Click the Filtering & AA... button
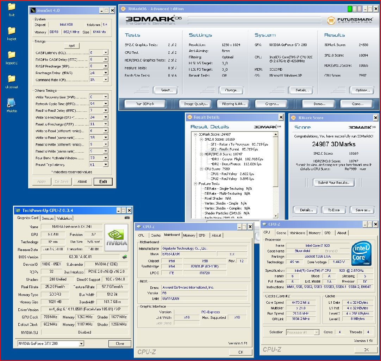The image size is (381, 361). point(233,104)
